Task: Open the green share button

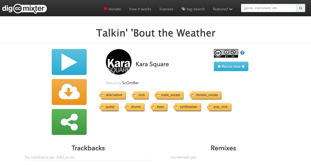Action: tap(69, 122)
